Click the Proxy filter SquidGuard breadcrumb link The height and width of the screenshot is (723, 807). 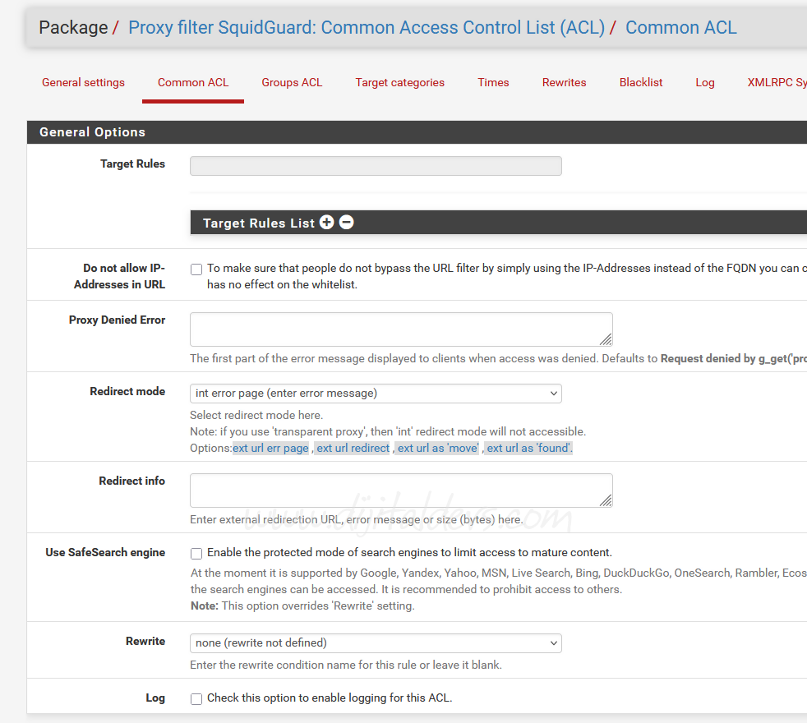[367, 28]
